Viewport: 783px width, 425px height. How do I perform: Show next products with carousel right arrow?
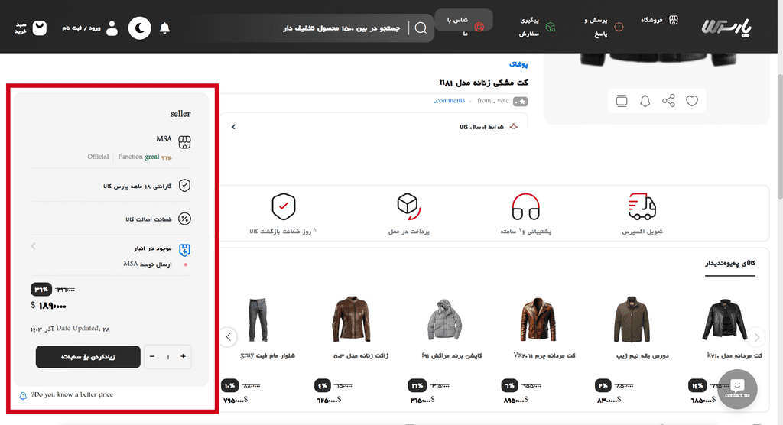tap(756, 337)
